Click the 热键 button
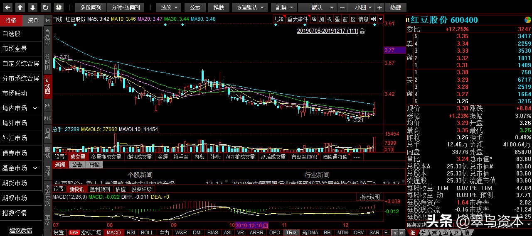The width and height of the screenshot is (532, 236). coord(396,7)
